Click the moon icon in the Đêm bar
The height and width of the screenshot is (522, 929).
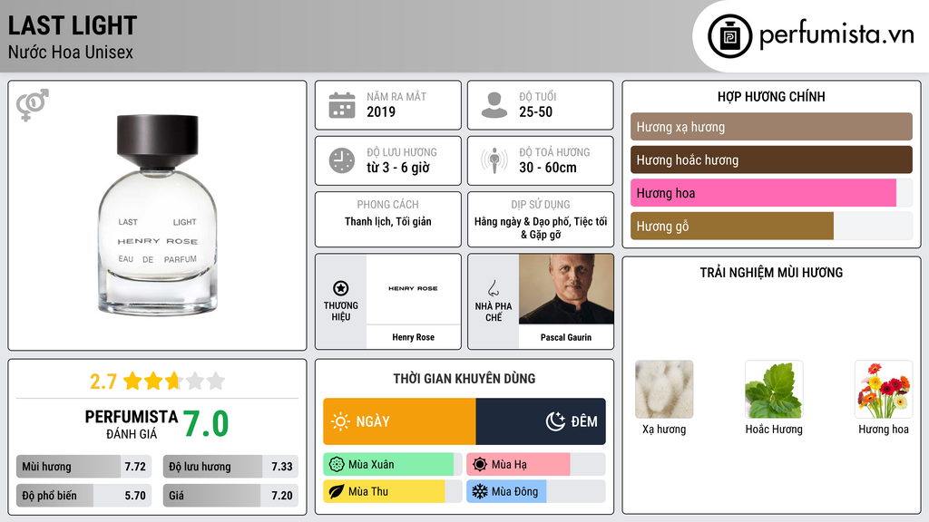(555, 421)
